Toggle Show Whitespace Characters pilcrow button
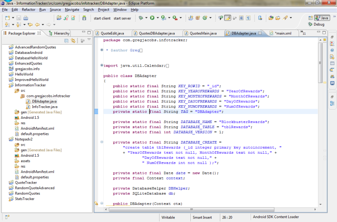The height and width of the screenshot is (222, 337). click(x=248, y=18)
